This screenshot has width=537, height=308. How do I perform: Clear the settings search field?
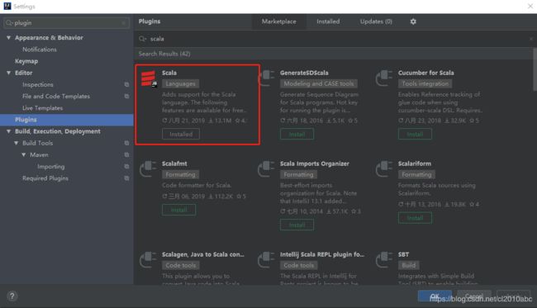[x=124, y=23]
